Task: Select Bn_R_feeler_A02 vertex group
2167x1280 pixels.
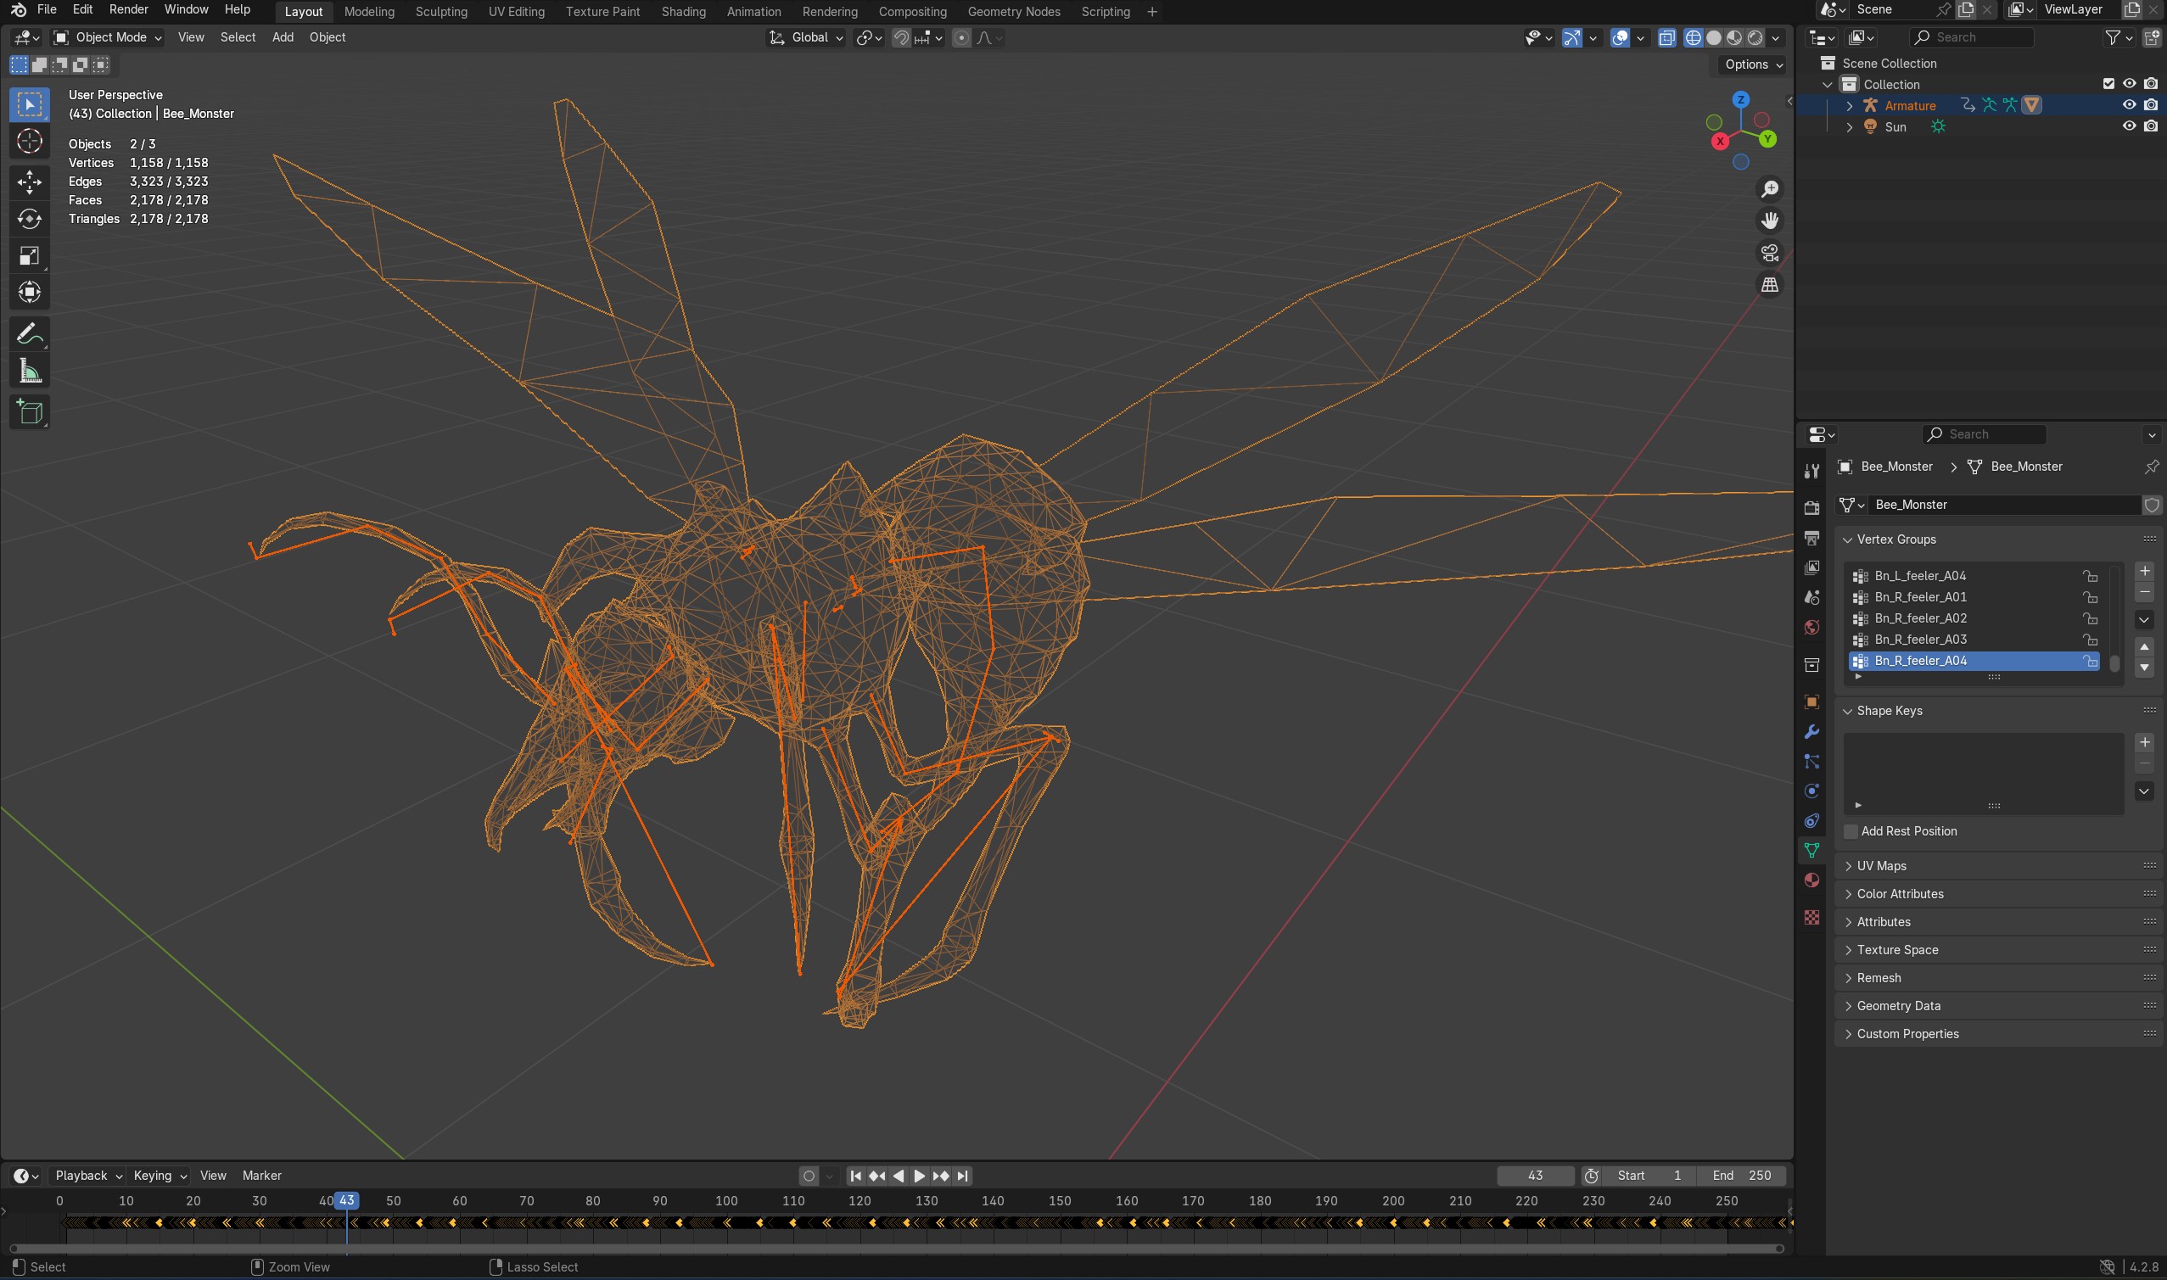Action: point(1919,618)
